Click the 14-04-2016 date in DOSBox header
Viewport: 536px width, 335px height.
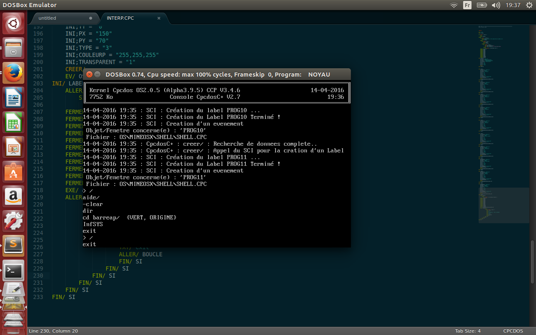(327, 90)
